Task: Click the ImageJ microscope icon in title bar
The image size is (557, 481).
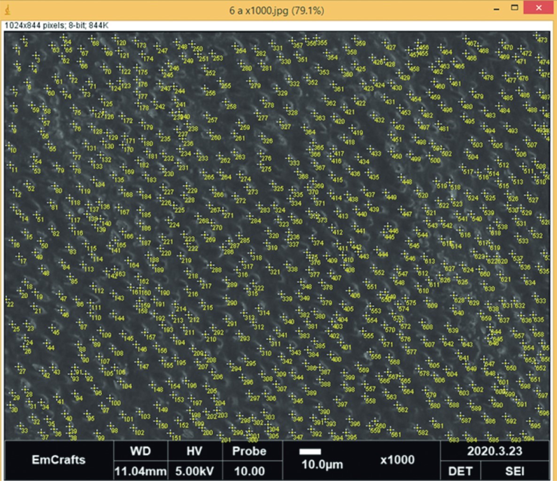Action: 8,9
